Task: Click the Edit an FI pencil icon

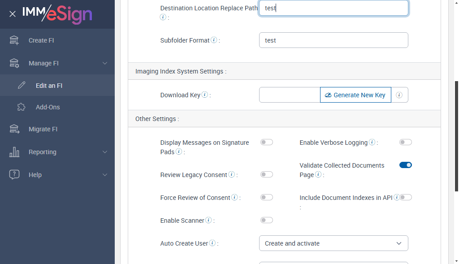Action: point(22,85)
